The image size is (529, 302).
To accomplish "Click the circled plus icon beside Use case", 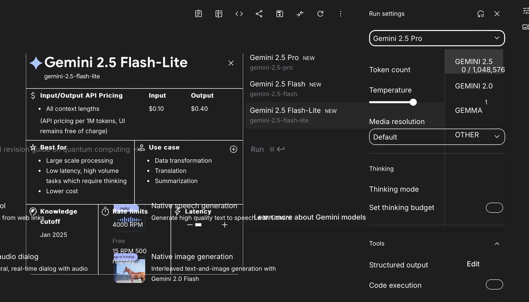I will pyautogui.click(x=234, y=149).
